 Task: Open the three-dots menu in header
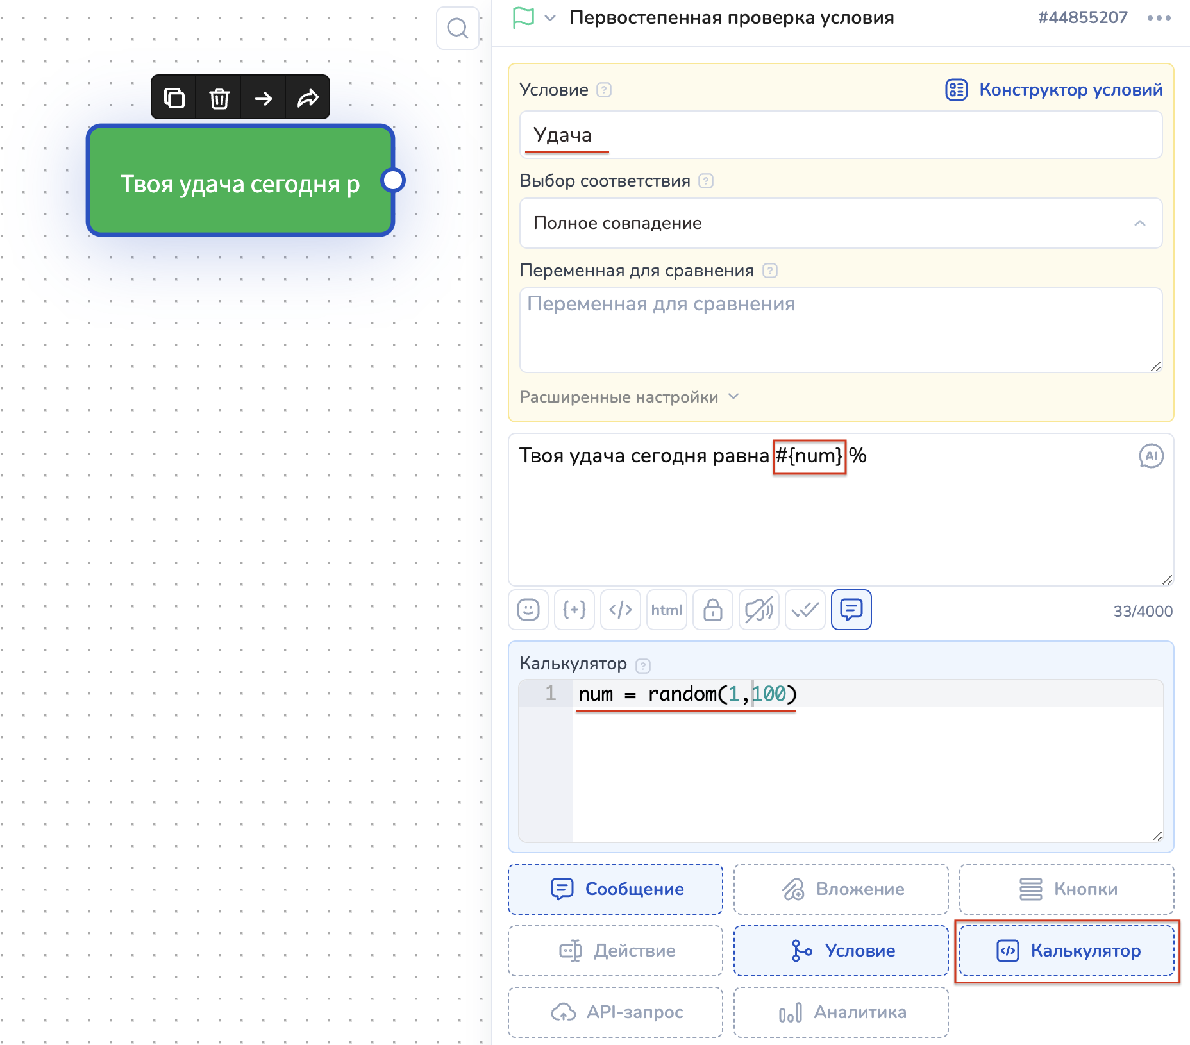1159,18
